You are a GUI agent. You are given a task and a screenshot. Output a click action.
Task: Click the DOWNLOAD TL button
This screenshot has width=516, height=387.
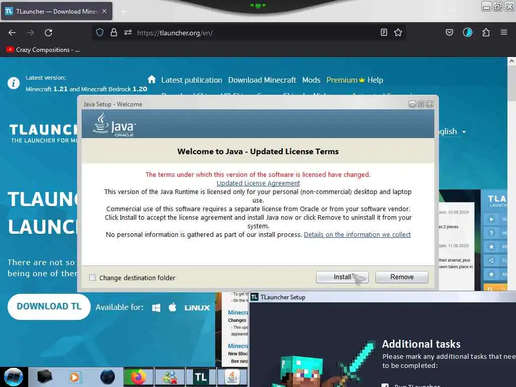[x=49, y=306]
